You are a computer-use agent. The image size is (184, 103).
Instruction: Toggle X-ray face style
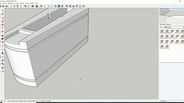pos(41,6)
